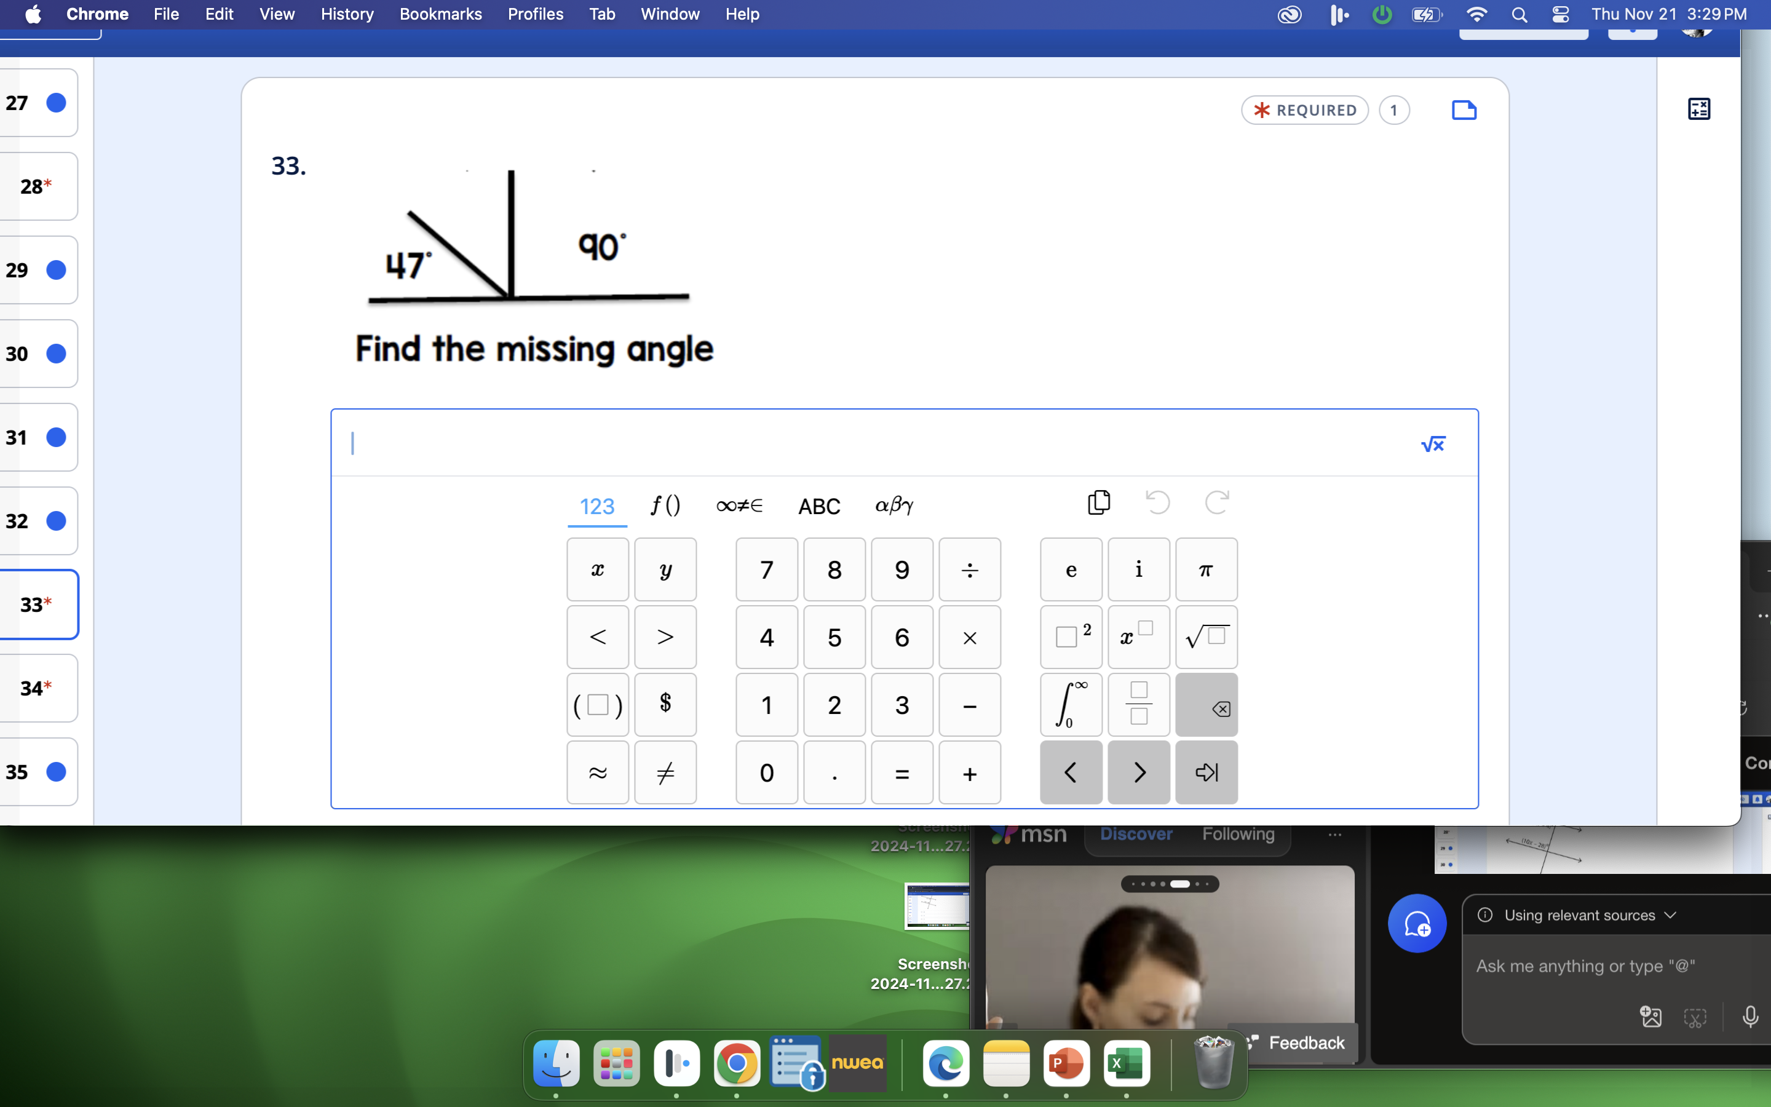
Task: Click the number 4 key
Action: coord(766,637)
